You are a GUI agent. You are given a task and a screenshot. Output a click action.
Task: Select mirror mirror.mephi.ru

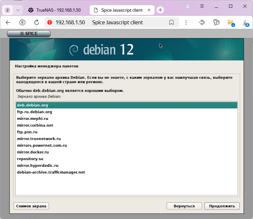pos(127,119)
